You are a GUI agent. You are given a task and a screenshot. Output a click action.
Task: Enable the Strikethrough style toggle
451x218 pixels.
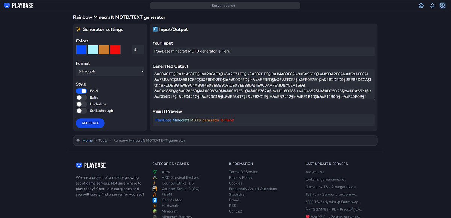82,110
